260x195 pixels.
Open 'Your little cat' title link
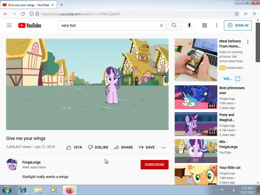click(x=230, y=168)
